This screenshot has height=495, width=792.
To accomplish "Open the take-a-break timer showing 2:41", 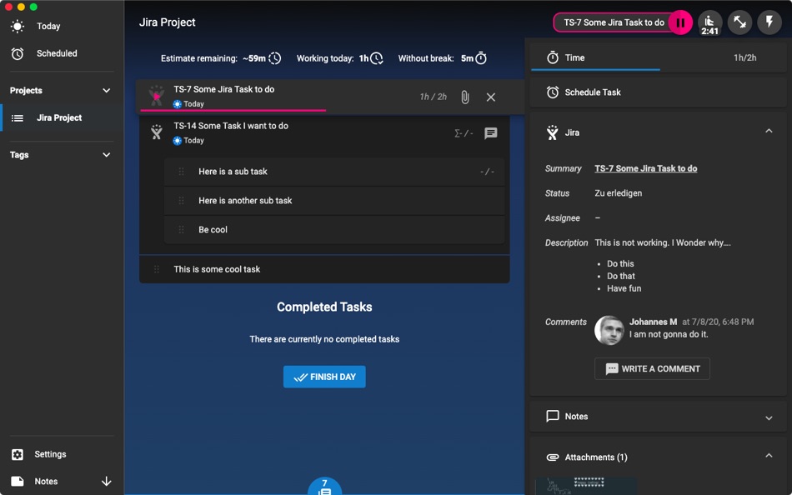I will click(709, 22).
